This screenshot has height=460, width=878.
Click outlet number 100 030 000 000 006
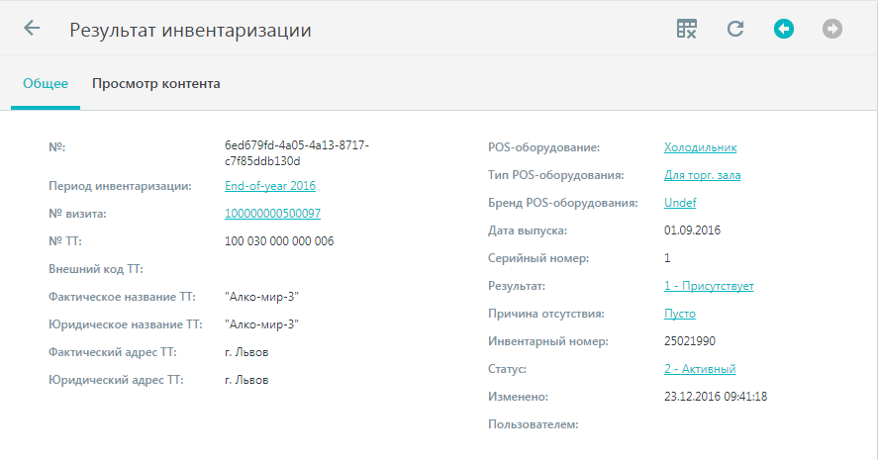point(279,241)
